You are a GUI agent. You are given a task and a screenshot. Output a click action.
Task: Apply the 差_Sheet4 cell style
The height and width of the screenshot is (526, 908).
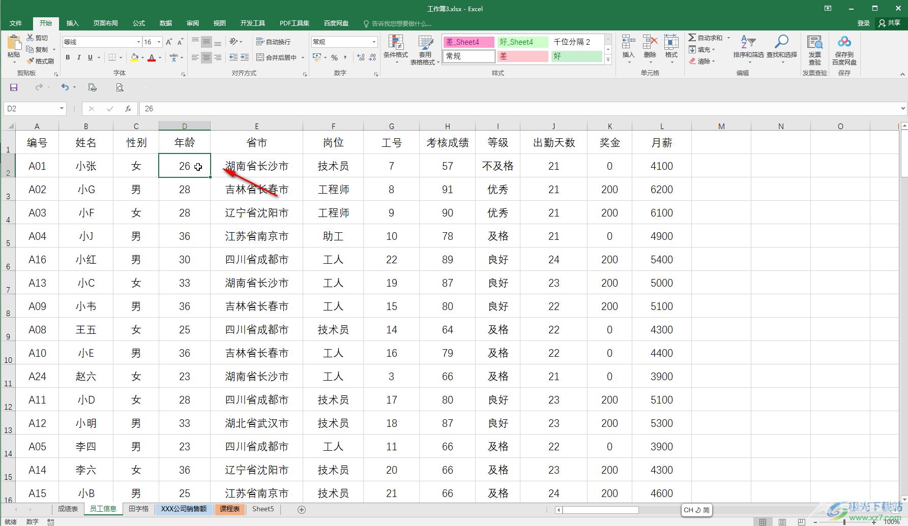point(468,42)
